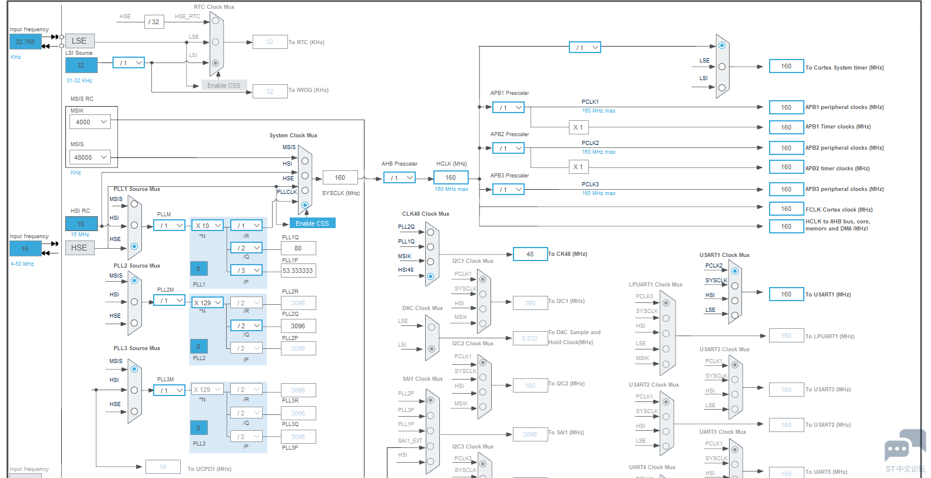931x478 pixels.
Task: Open APB3 Prescaler dropdown
Action: tap(508, 189)
